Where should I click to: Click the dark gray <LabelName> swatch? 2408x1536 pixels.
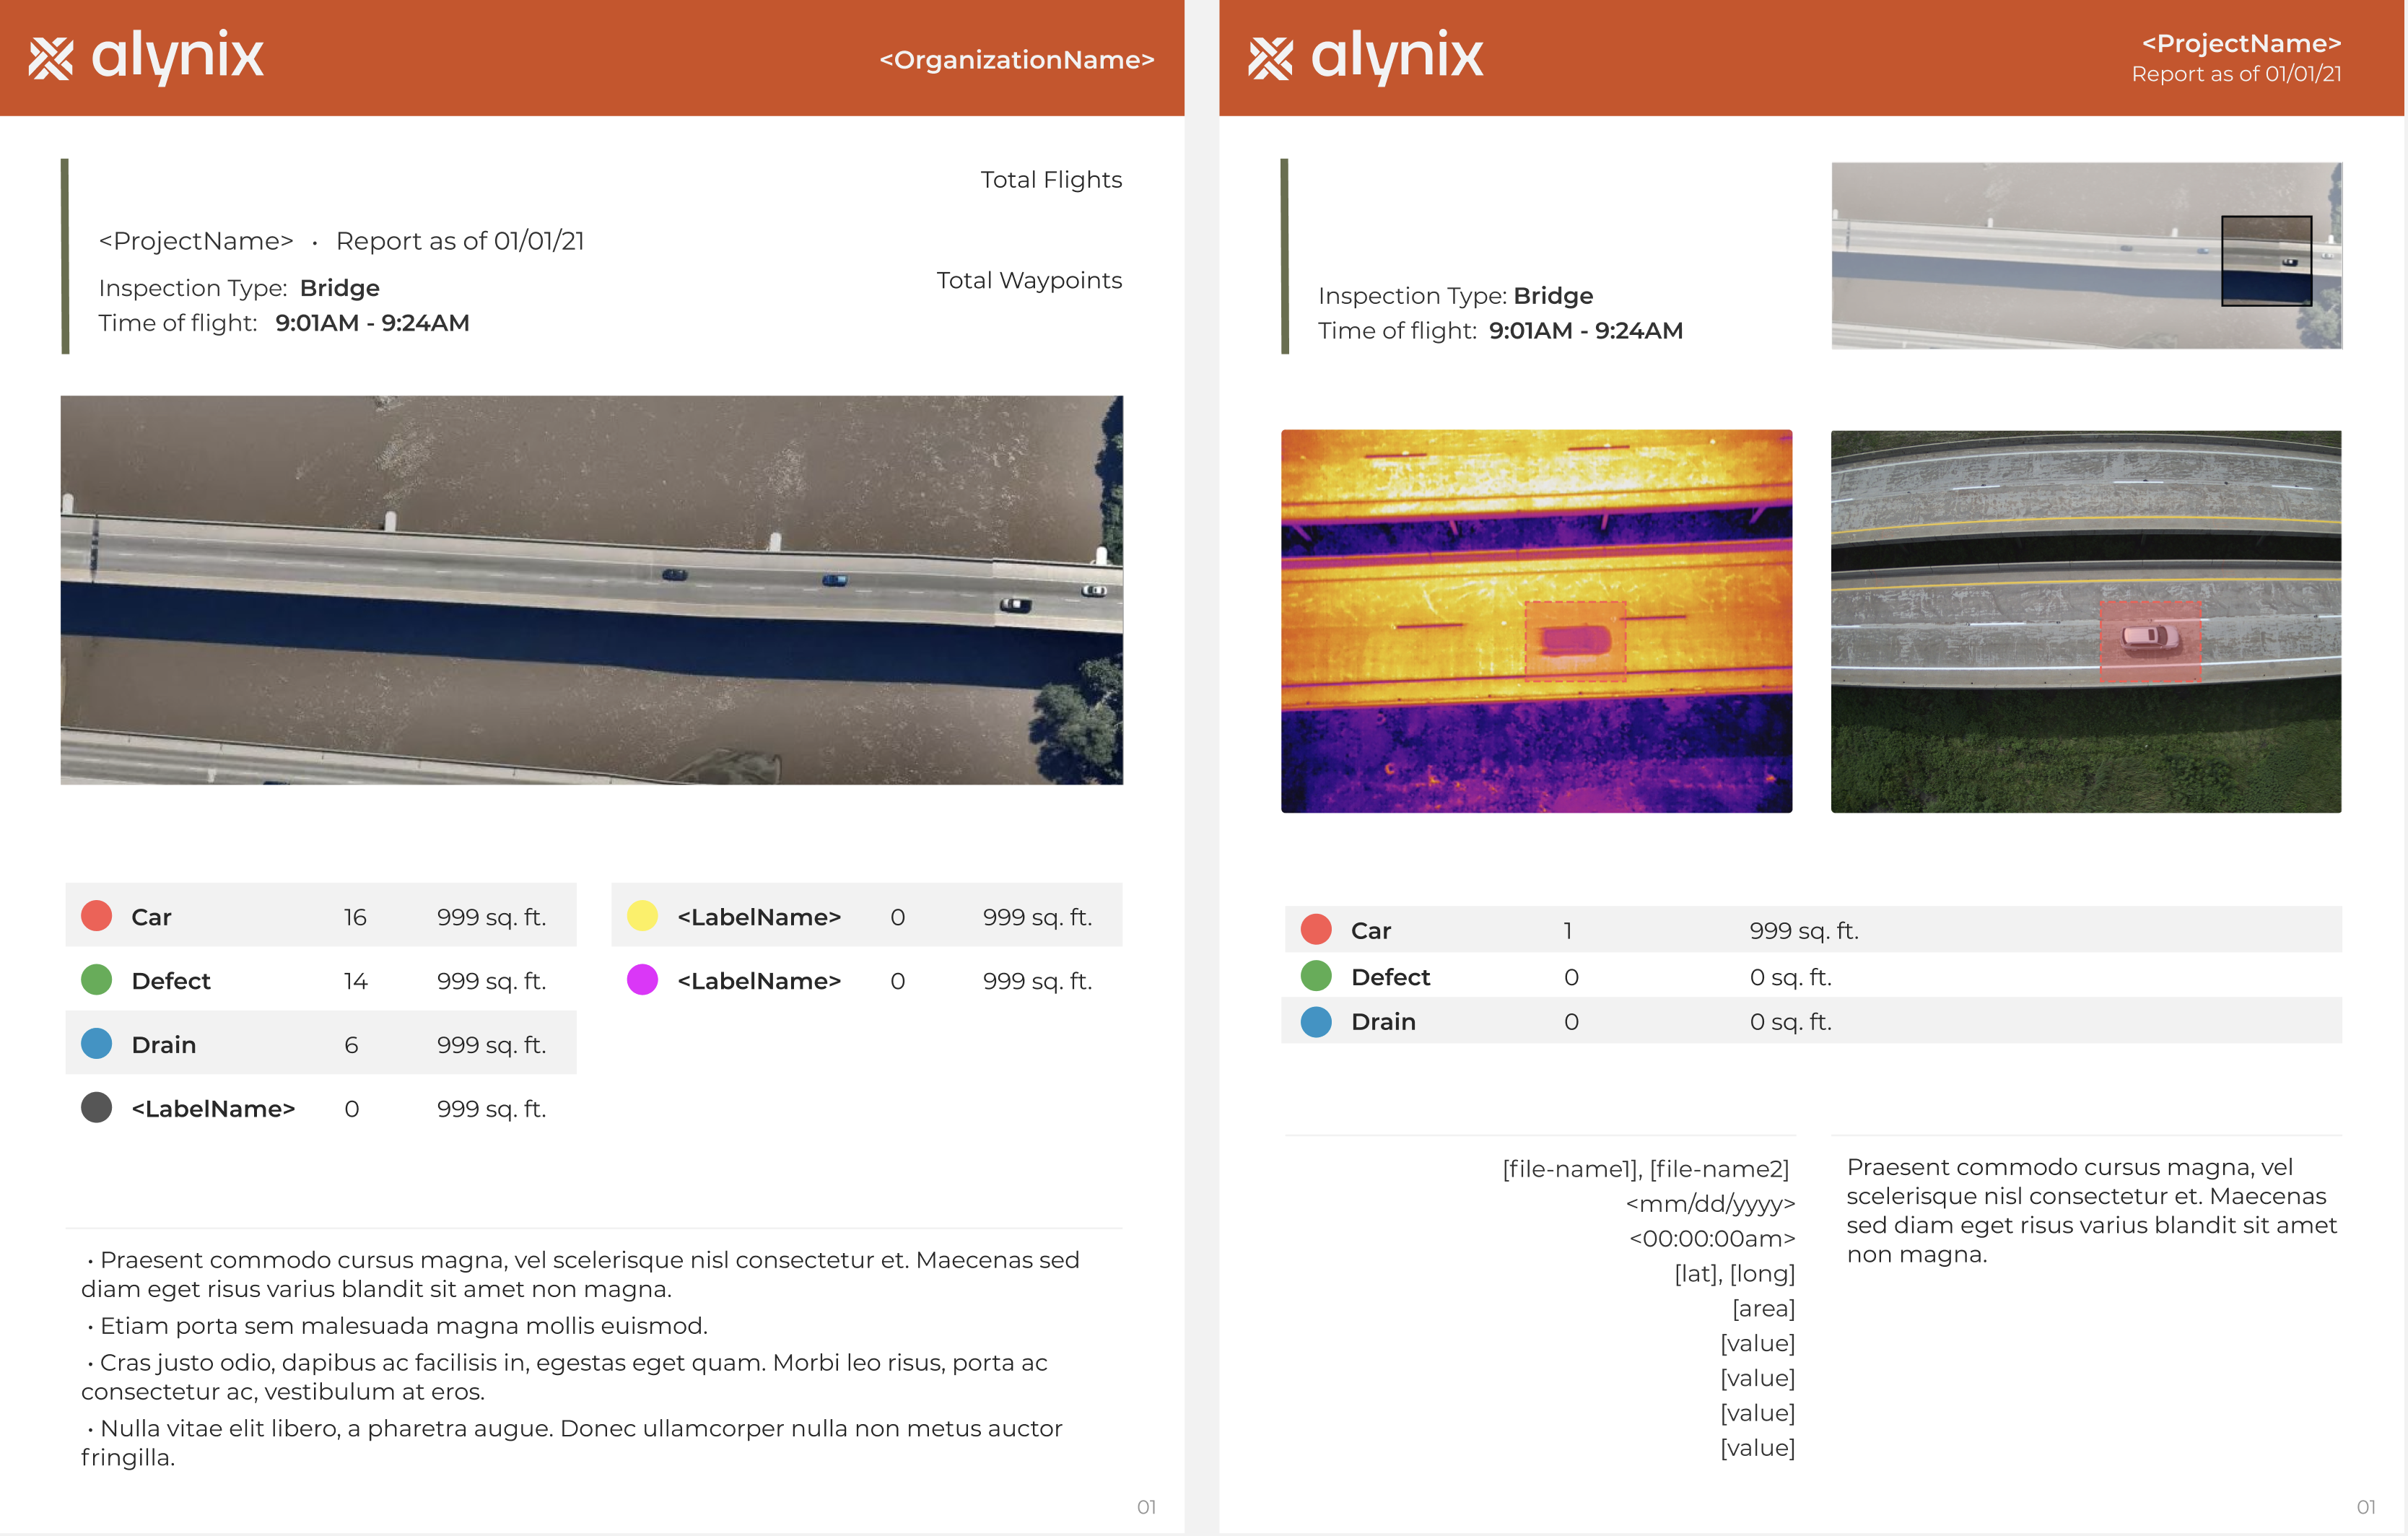coord(96,1108)
